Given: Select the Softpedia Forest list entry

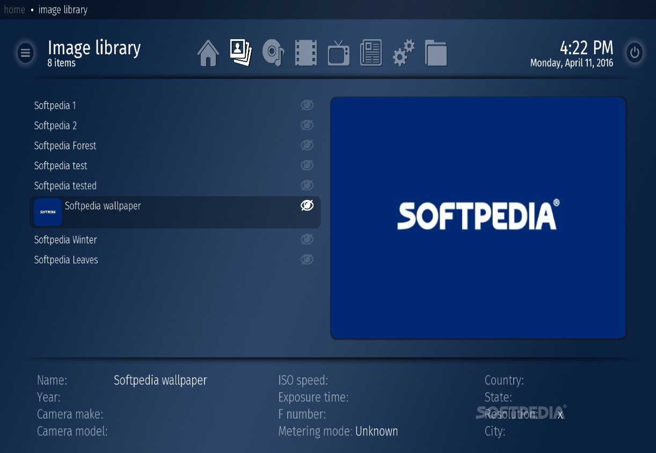Looking at the screenshot, I should pos(175,146).
